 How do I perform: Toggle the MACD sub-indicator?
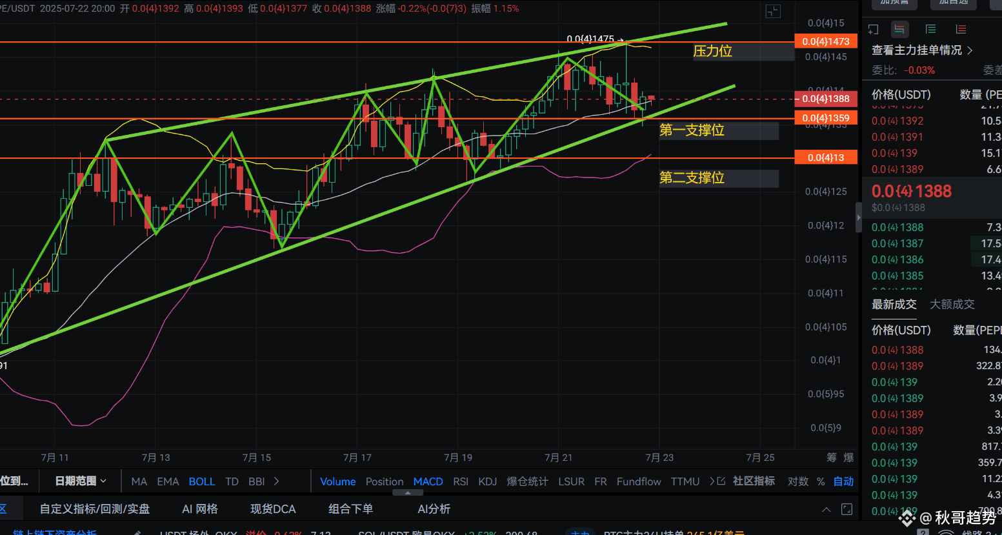(x=428, y=481)
